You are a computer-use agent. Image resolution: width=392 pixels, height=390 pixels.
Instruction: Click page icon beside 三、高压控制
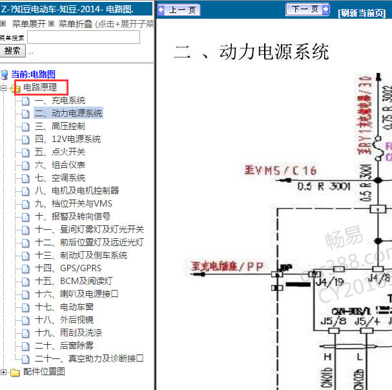[25, 127]
